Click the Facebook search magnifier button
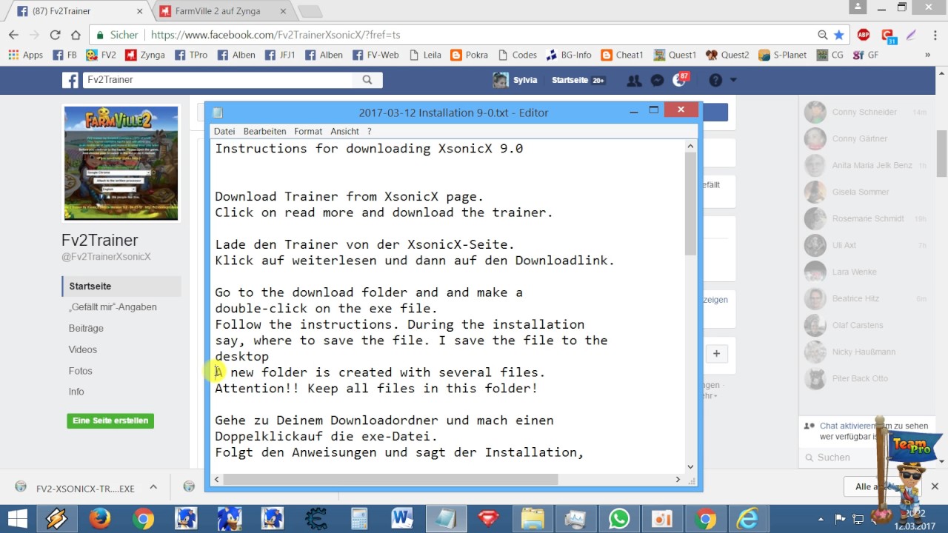 point(367,80)
